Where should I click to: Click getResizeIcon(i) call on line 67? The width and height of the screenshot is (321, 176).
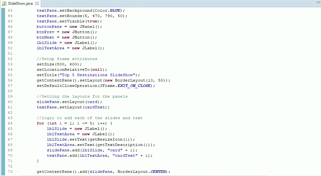110,139
